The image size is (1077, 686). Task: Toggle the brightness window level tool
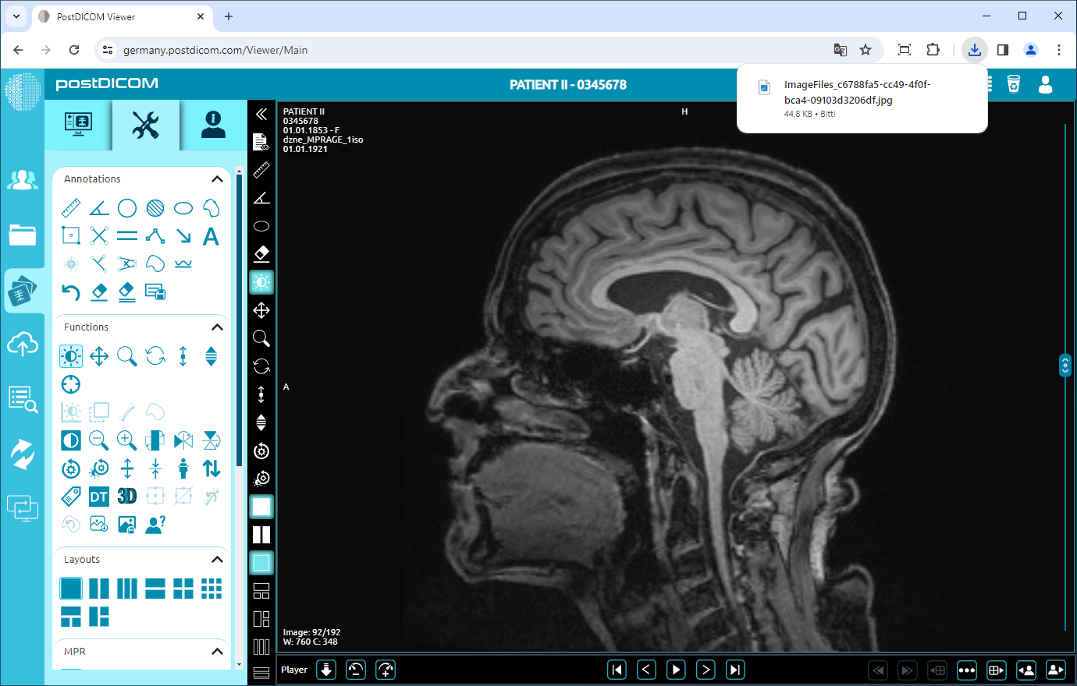(x=70, y=355)
